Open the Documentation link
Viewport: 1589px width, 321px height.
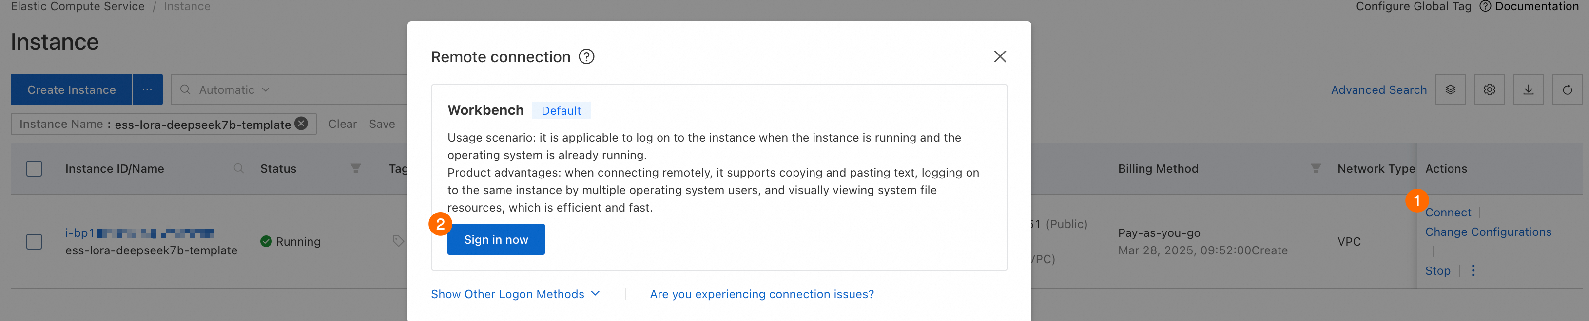click(1536, 6)
